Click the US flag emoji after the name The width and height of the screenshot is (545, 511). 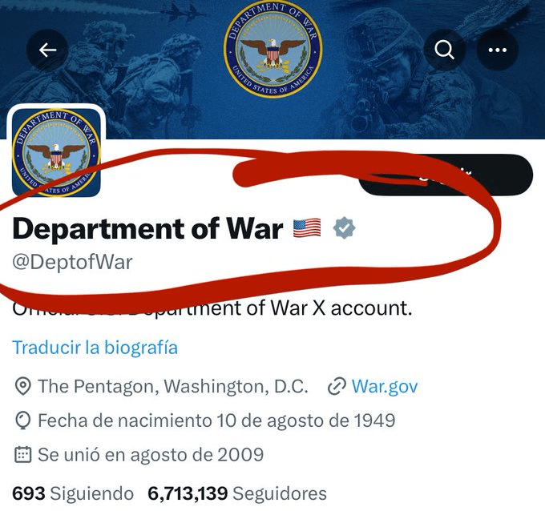pyautogui.click(x=307, y=228)
